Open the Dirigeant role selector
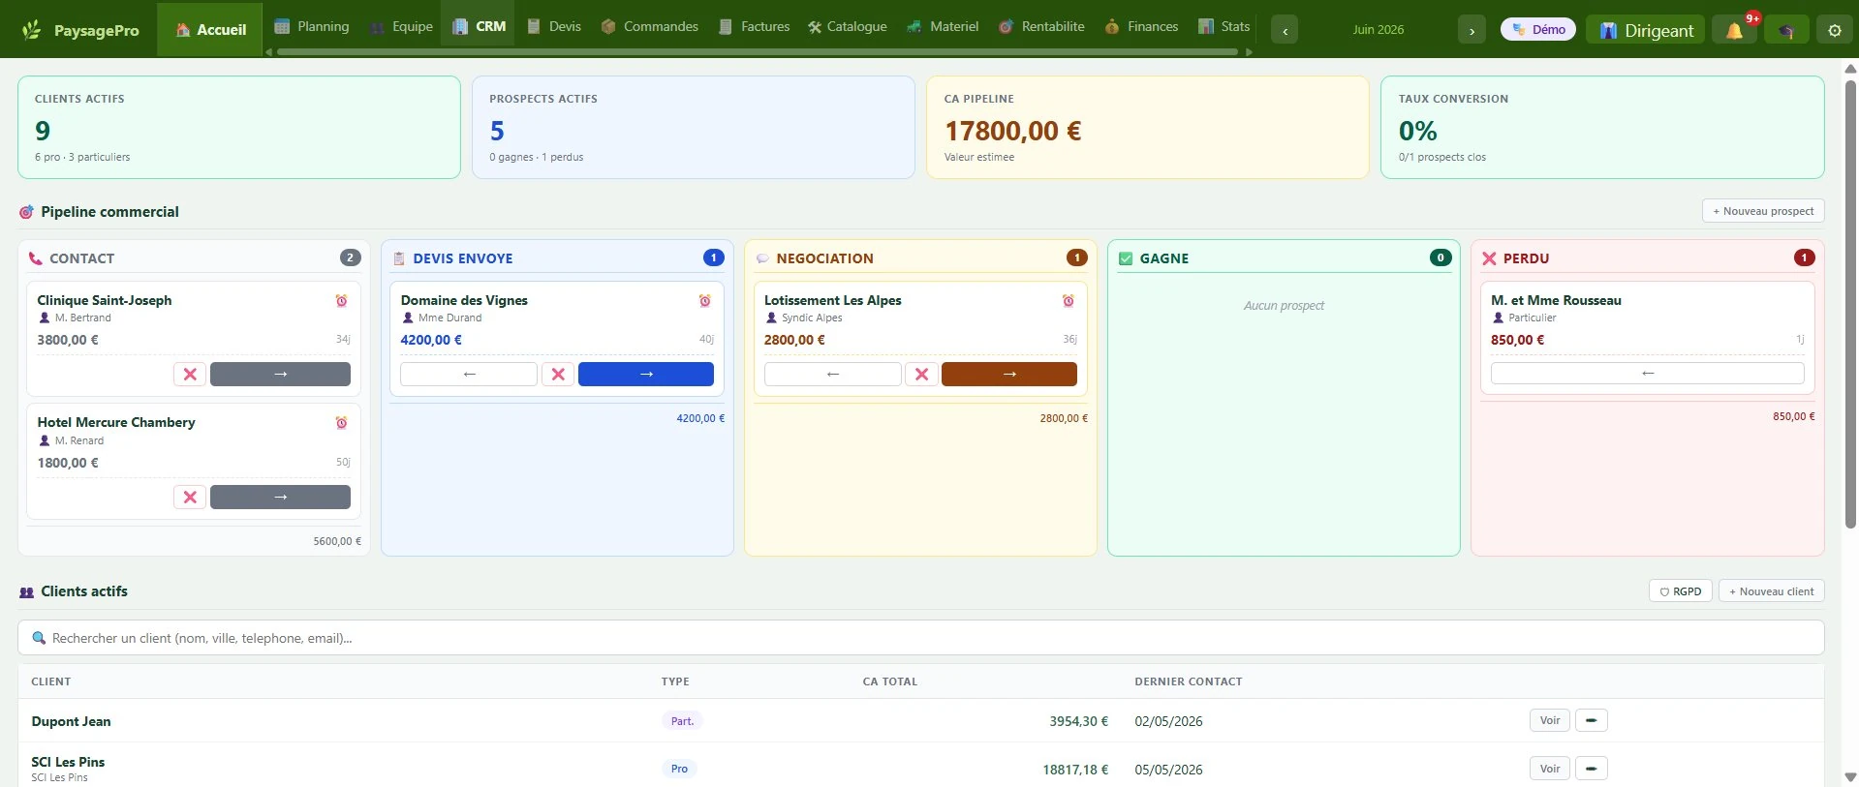This screenshot has width=1859, height=787. [1646, 30]
